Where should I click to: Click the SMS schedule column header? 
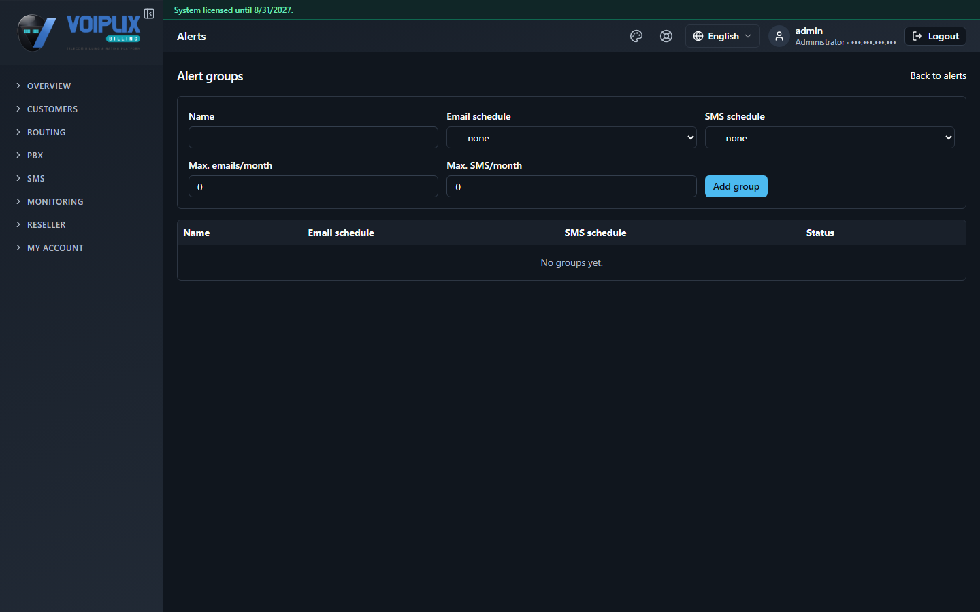(595, 233)
